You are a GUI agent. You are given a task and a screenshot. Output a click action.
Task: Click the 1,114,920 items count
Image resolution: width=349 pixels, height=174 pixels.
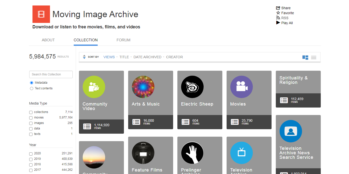pyautogui.click(x=102, y=125)
